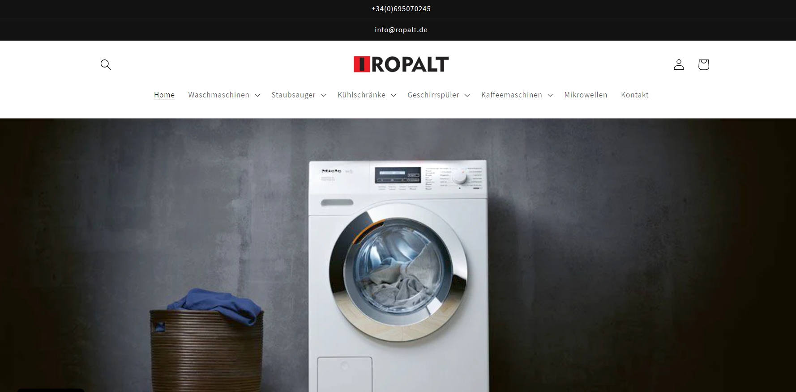
Task: Click the info@ropalt.de email link
Action: 401,30
